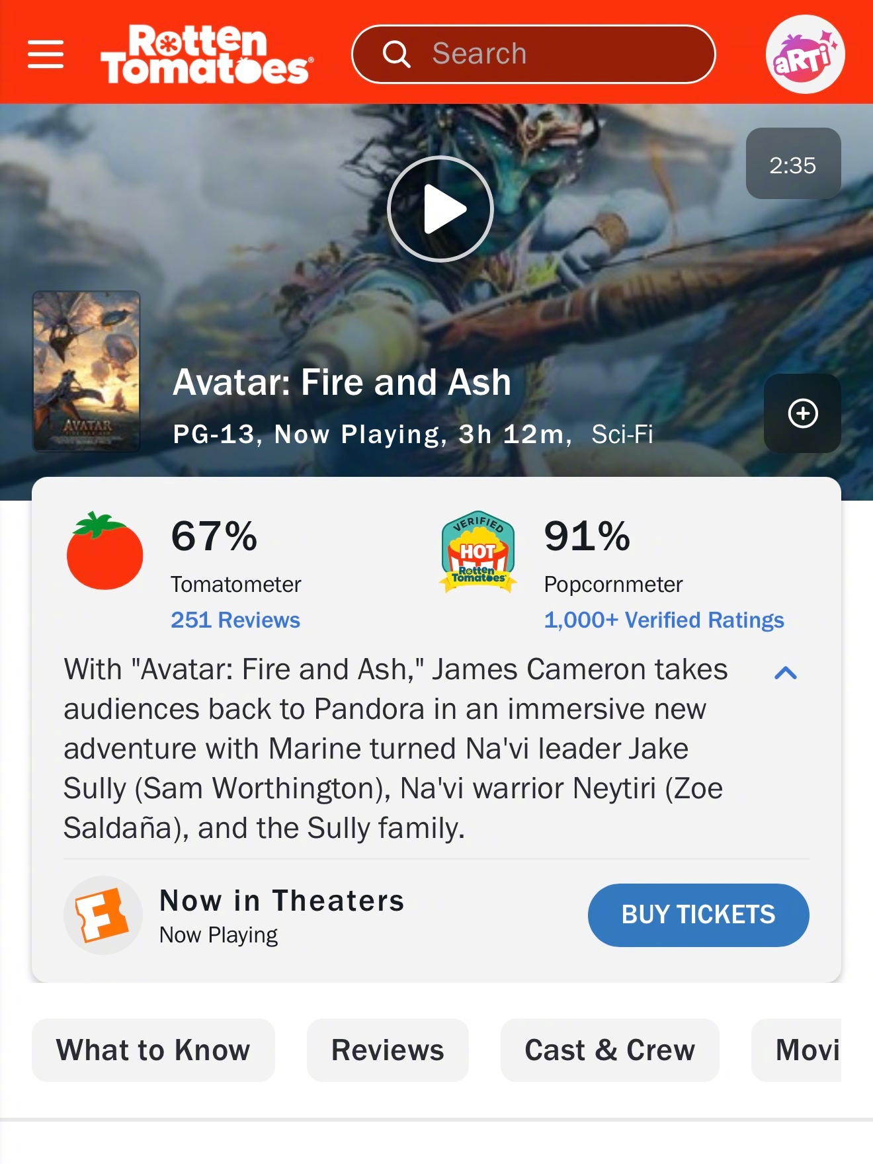Screen dimensions: 873x1164
Task: Add movie to watchlist with plus icon
Action: click(x=802, y=413)
